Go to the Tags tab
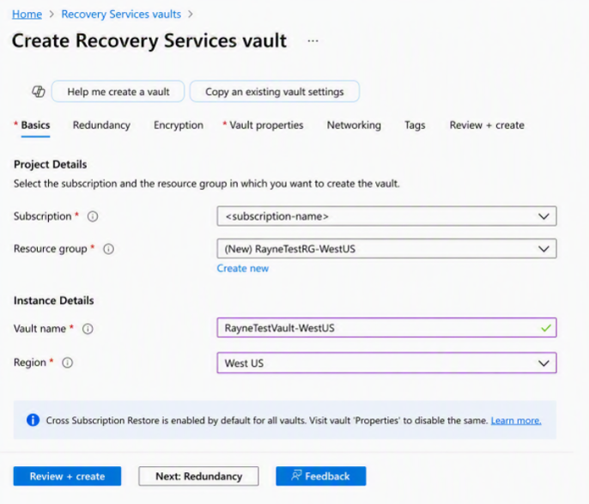Viewport: 589px width, 504px height. (x=415, y=125)
